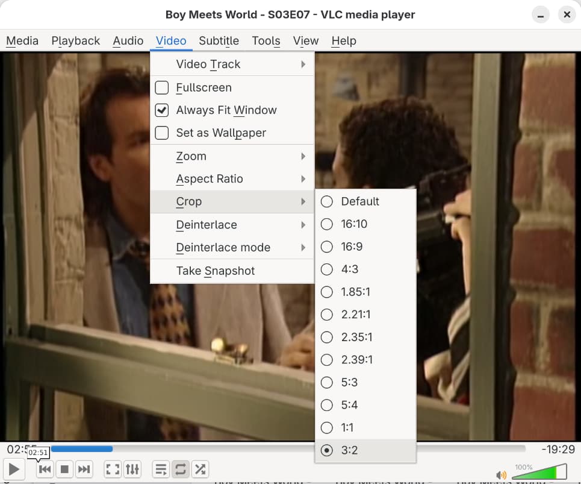Open the Media menu
This screenshot has width=581, height=484.
(22, 41)
